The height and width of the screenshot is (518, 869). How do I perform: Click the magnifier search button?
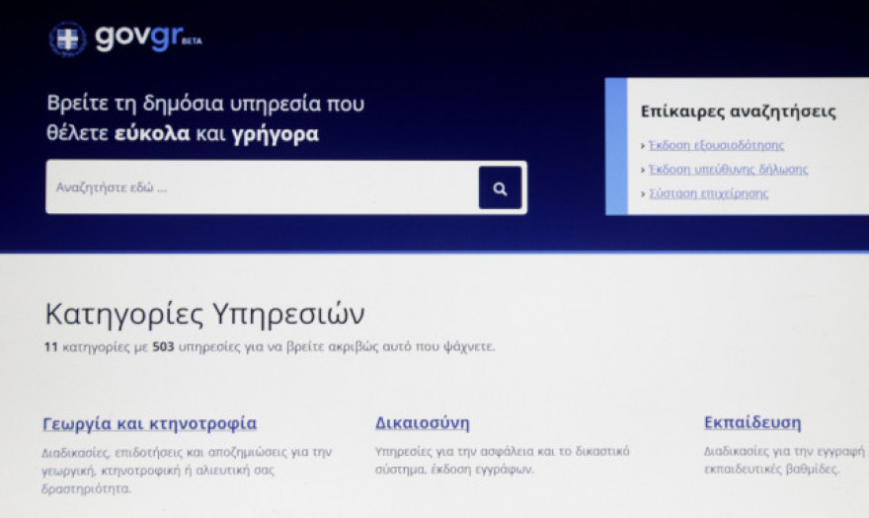tap(500, 187)
